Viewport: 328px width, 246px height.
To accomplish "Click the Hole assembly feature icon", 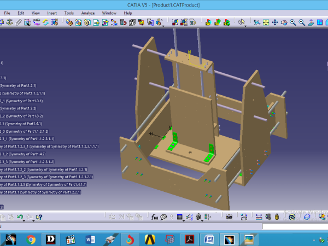I will coord(218,22).
